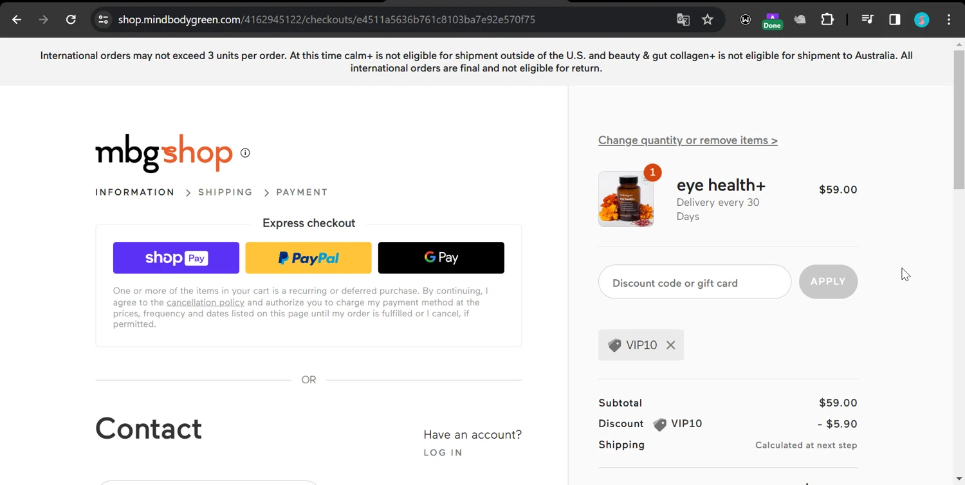Click the APPLY discount button
The image size is (965, 485).
828,282
